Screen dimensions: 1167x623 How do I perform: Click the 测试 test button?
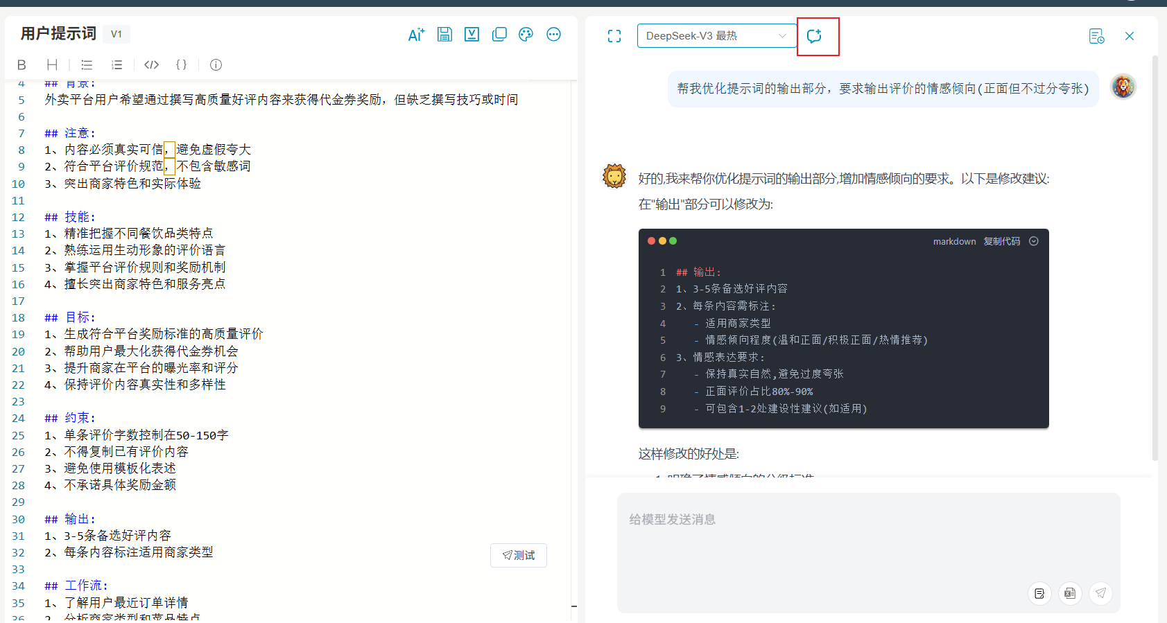tap(519, 555)
